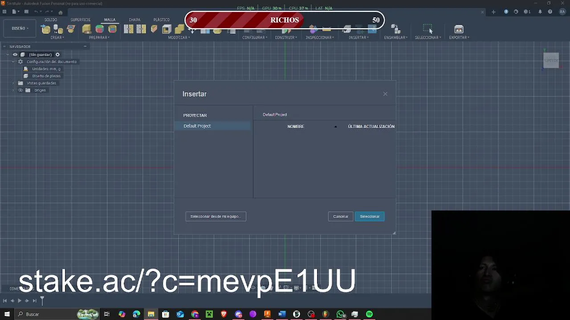Select the Remesh tool icon

point(128,29)
